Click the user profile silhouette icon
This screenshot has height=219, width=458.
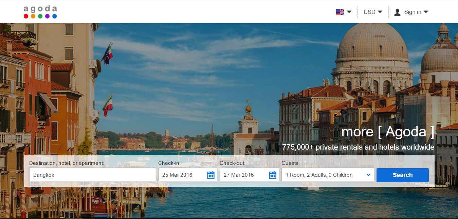tap(397, 12)
